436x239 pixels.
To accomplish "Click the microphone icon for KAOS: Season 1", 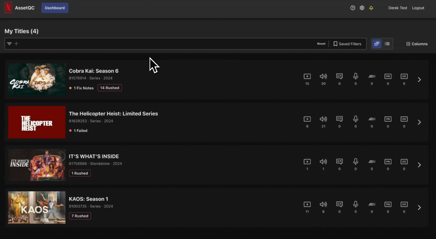I will coord(356,204).
